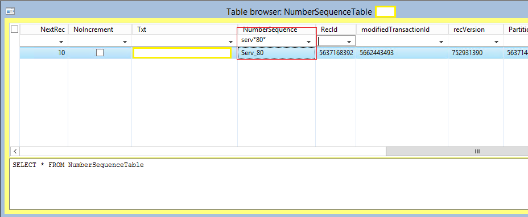Click the left arrow of horizontal scrollbar
Viewport: 528px width, 217px height.
click(x=15, y=152)
